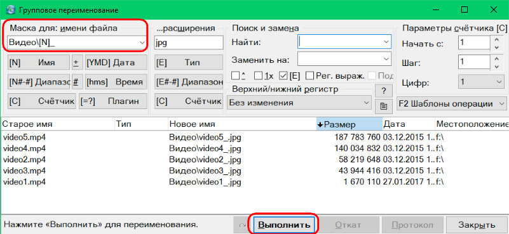
Task: Sort by the Тип column header
Action: 142,124
